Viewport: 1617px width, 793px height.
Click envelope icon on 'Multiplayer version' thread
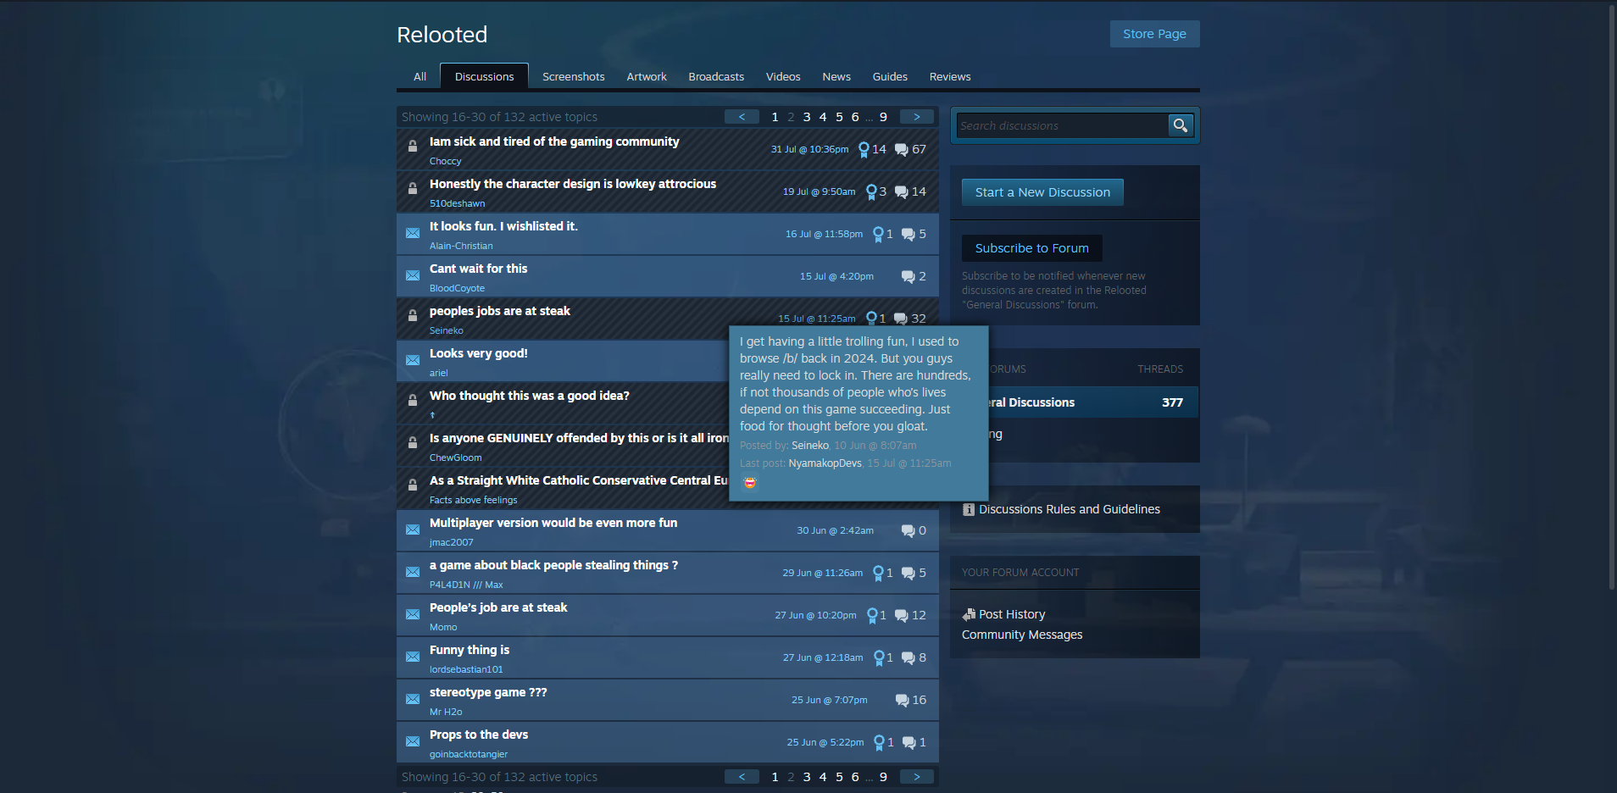pyautogui.click(x=413, y=530)
